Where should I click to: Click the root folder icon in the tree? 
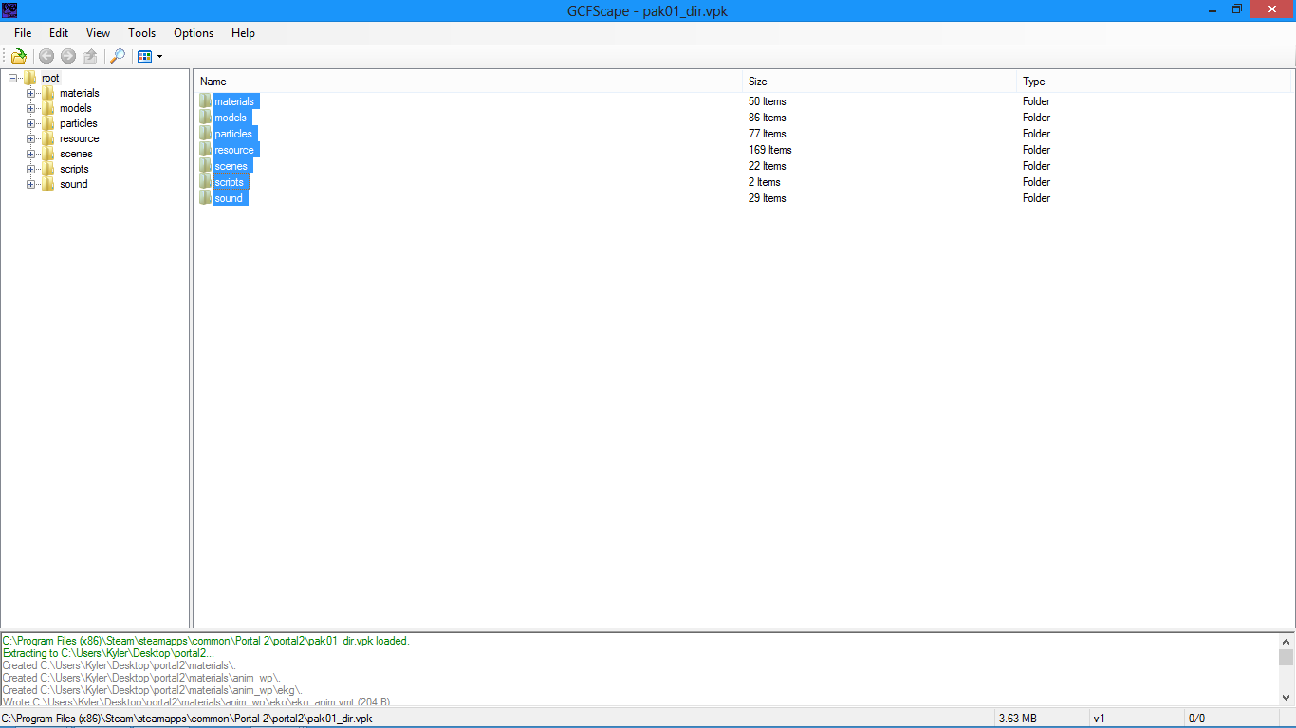(30, 78)
